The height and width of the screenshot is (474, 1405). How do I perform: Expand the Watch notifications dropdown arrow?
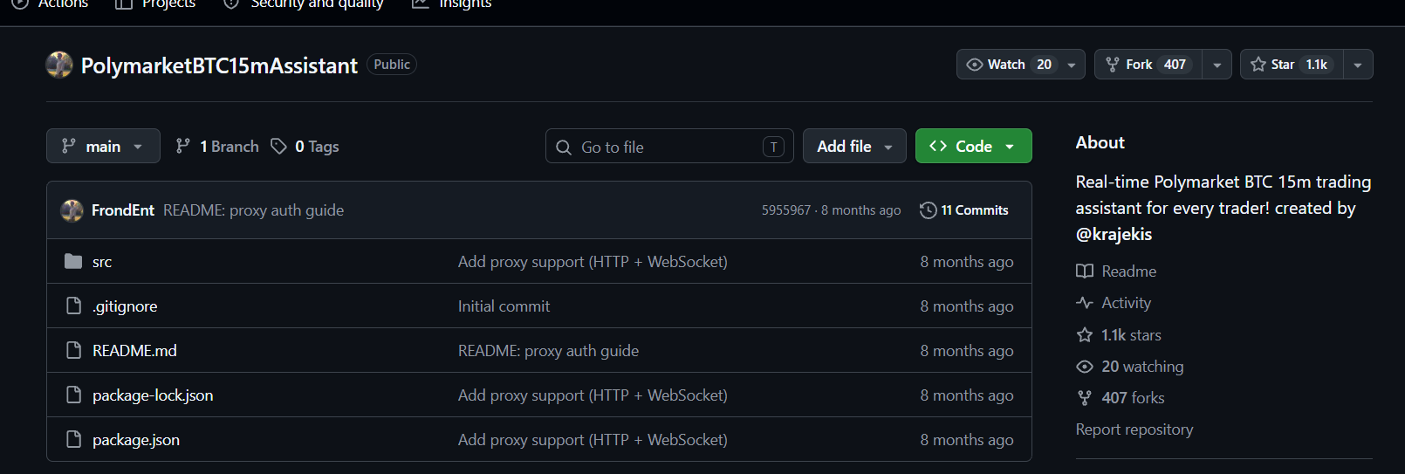tap(1072, 65)
